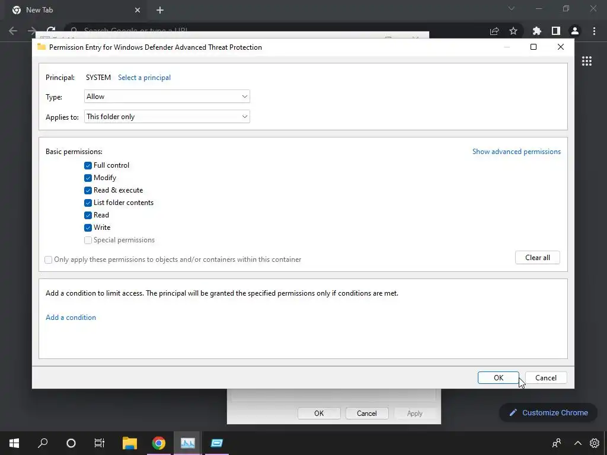Open the Type dropdown set to Allow
The height and width of the screenshot is (455, 607).
167,97
